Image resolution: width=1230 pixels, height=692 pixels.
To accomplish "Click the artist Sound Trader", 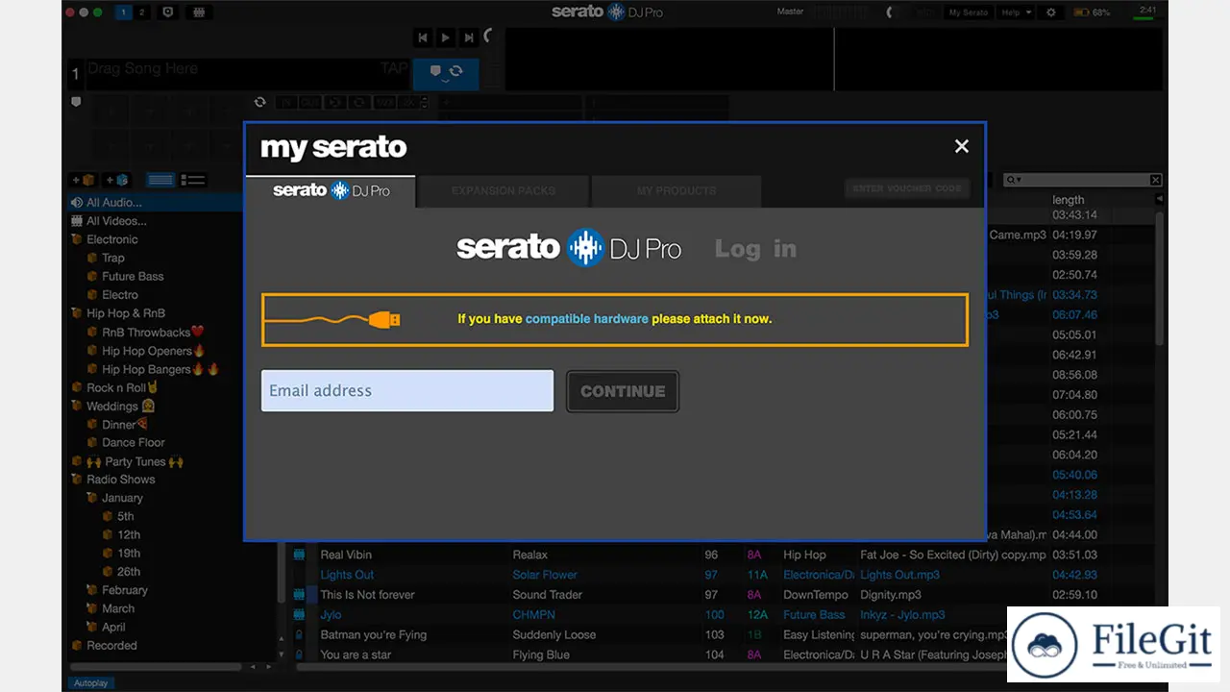I will point(548,595).
